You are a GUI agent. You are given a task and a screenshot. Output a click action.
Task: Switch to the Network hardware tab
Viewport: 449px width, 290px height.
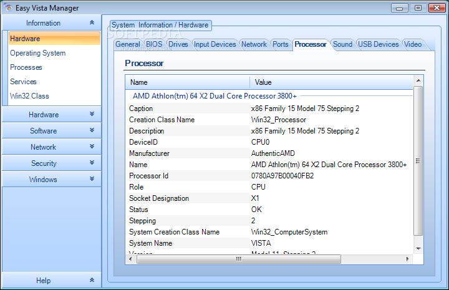click(254, 44)
